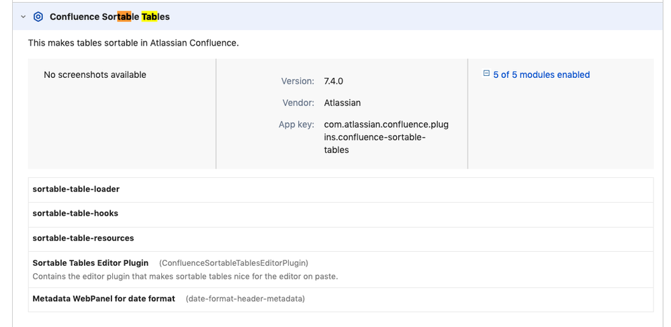The height and width of the screenshot is (327, 671).
Task: Click the No screenshots available text
Action: coord(95,75)
